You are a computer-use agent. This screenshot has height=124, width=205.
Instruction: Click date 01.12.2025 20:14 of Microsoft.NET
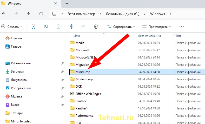click(149, 57)
